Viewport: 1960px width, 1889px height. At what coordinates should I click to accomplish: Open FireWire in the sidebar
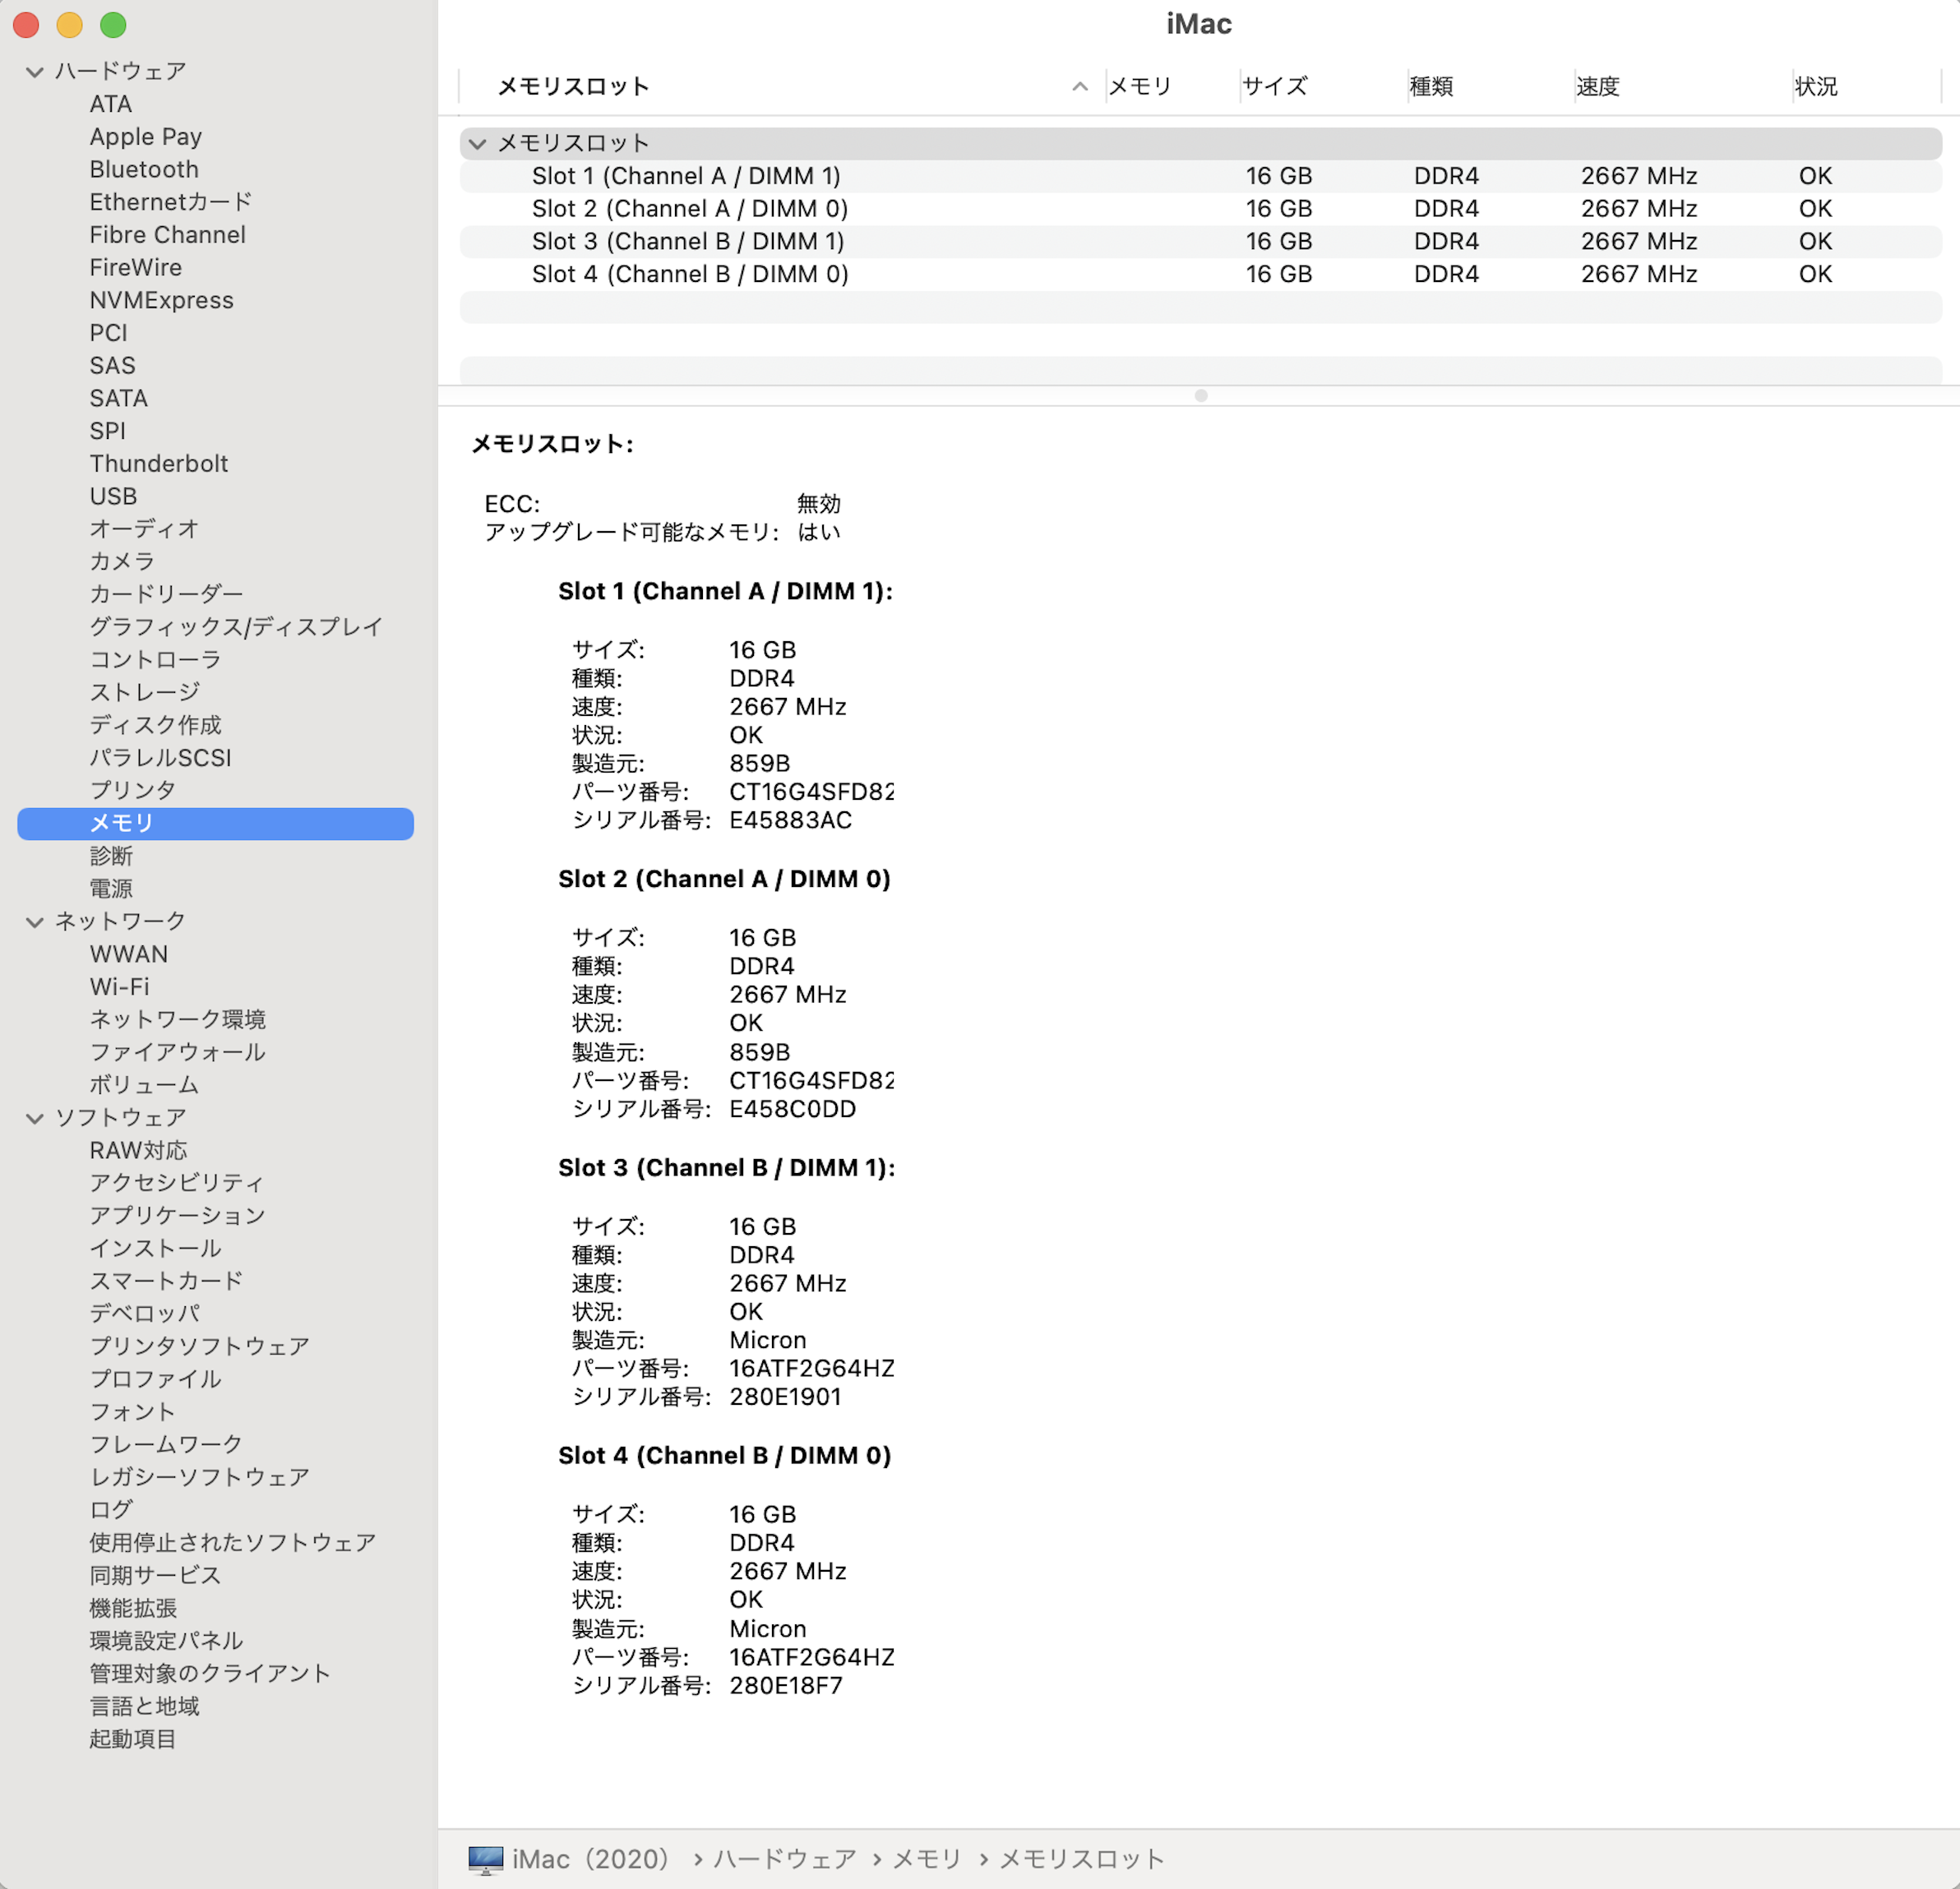pyautogui.click(x=136, y=268)
